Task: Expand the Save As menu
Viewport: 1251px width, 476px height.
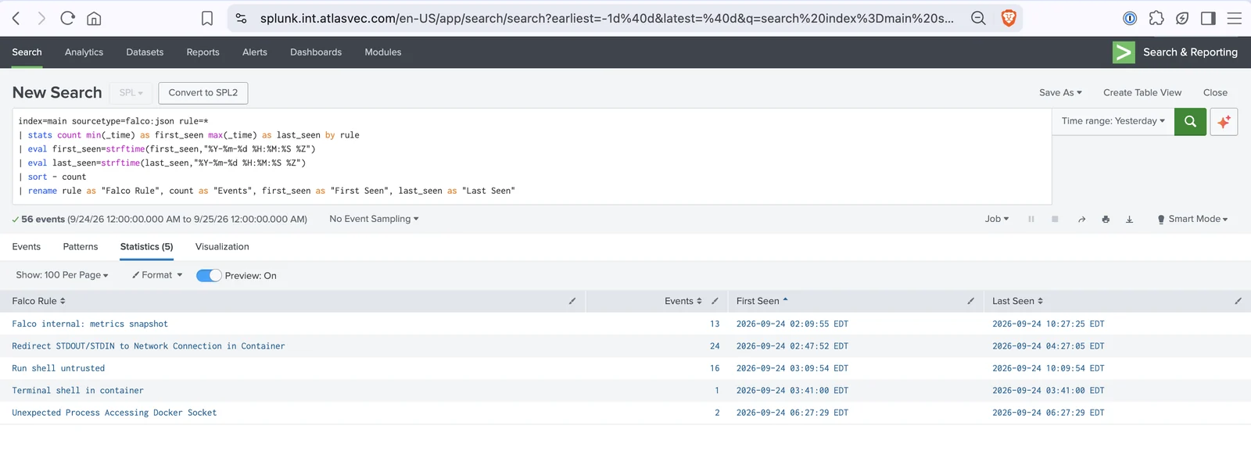Action: tap(1060, 92)
